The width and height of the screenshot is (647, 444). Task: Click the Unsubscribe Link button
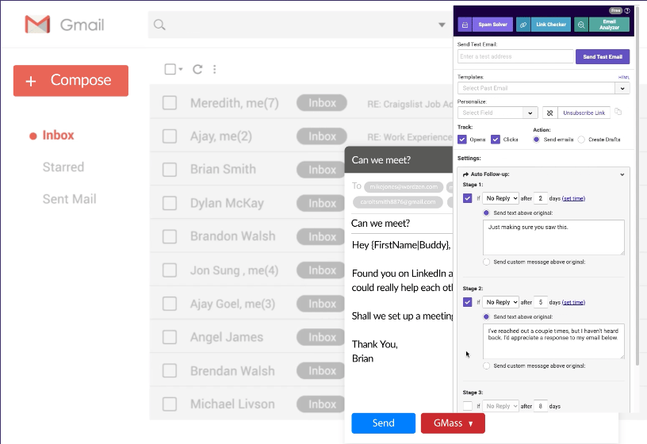pyautogui.click(x=584, y=113)
